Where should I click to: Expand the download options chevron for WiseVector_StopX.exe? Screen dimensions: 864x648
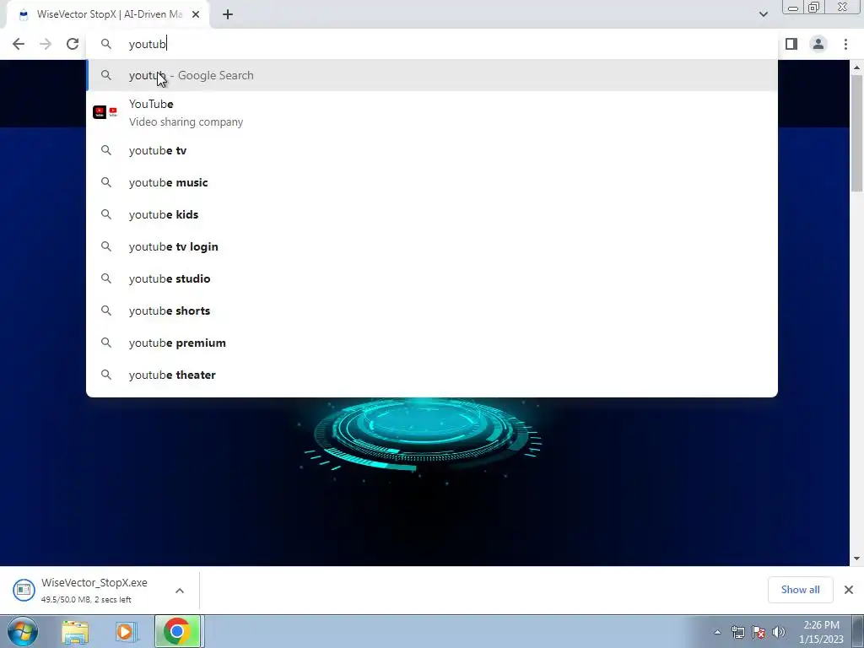click(180, 590)
